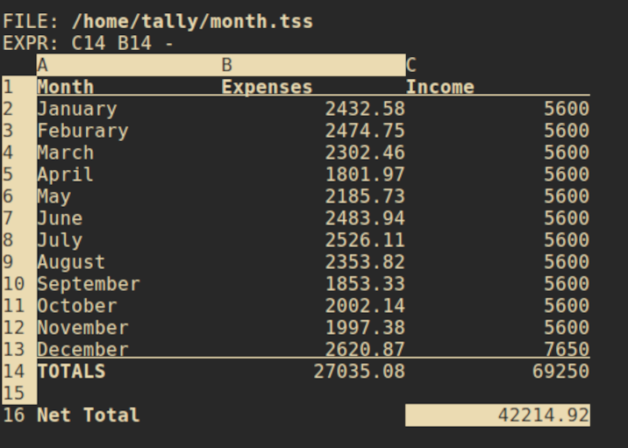Select row number 15 header

coord(19,393)
